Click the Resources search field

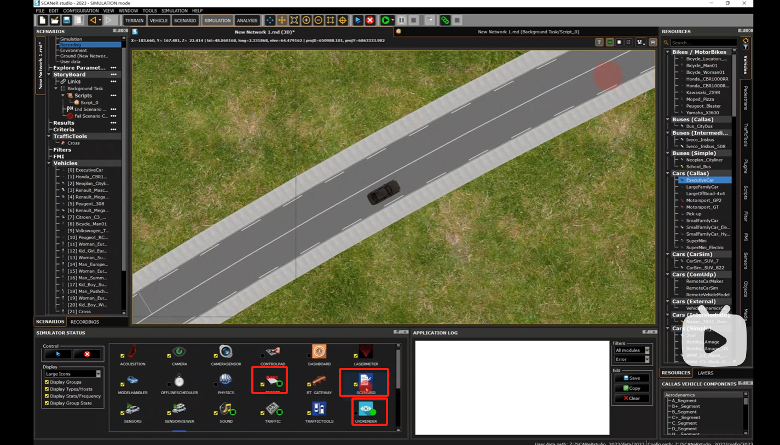pos(703,43)
